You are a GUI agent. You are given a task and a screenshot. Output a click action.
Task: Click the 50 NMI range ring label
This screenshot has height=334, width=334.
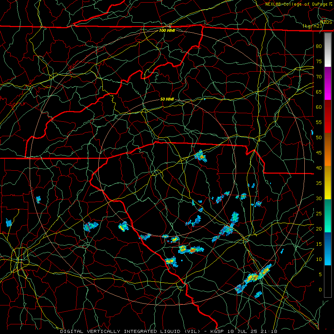(x=167, y=99)
